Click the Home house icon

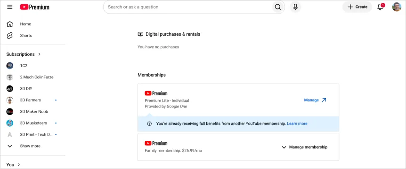[9, 24]
